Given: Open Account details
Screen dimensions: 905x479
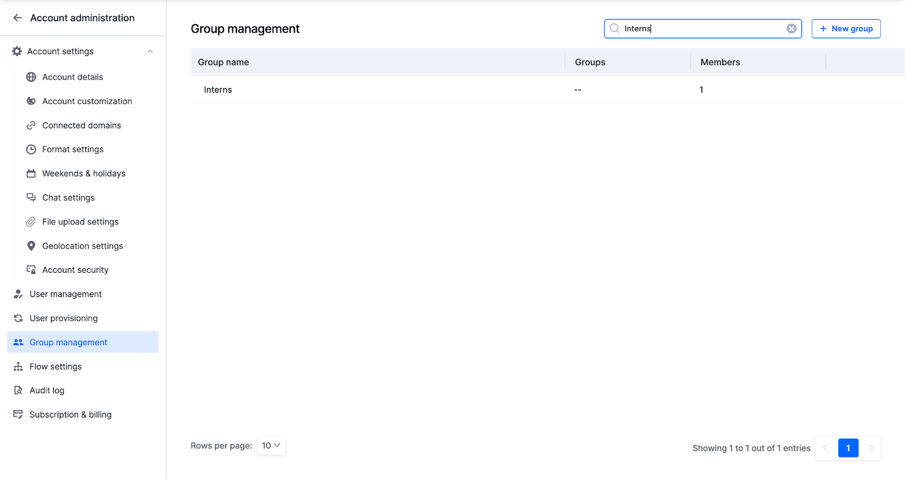Looking at the screenshot, I should [72, 77].
